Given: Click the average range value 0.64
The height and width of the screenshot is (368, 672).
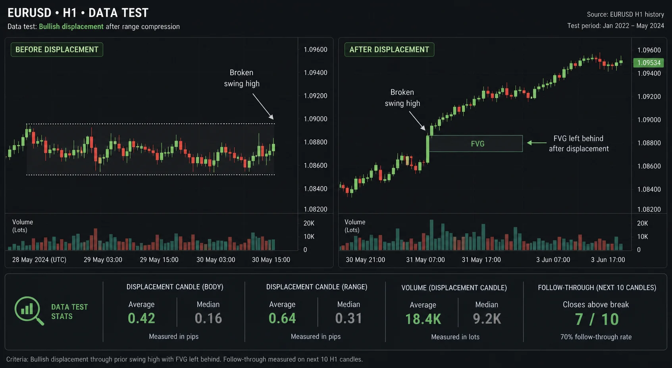Looking at the screenshot, I should (x=282, y=318).
